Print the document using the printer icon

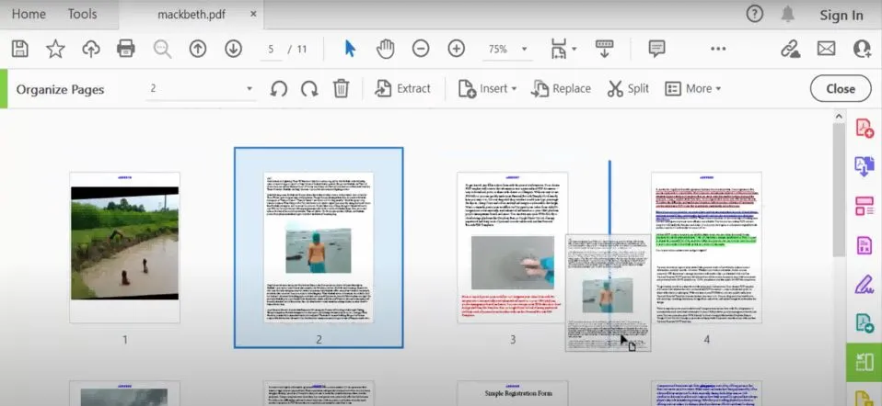tap(125, 49)
